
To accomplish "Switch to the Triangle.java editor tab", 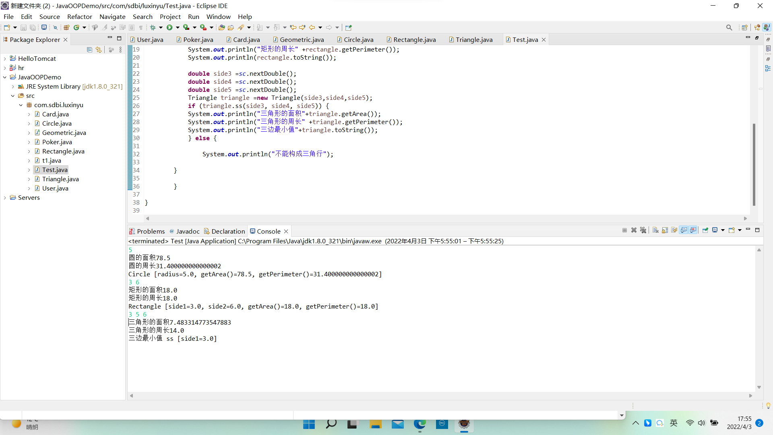I will [474, 39].
